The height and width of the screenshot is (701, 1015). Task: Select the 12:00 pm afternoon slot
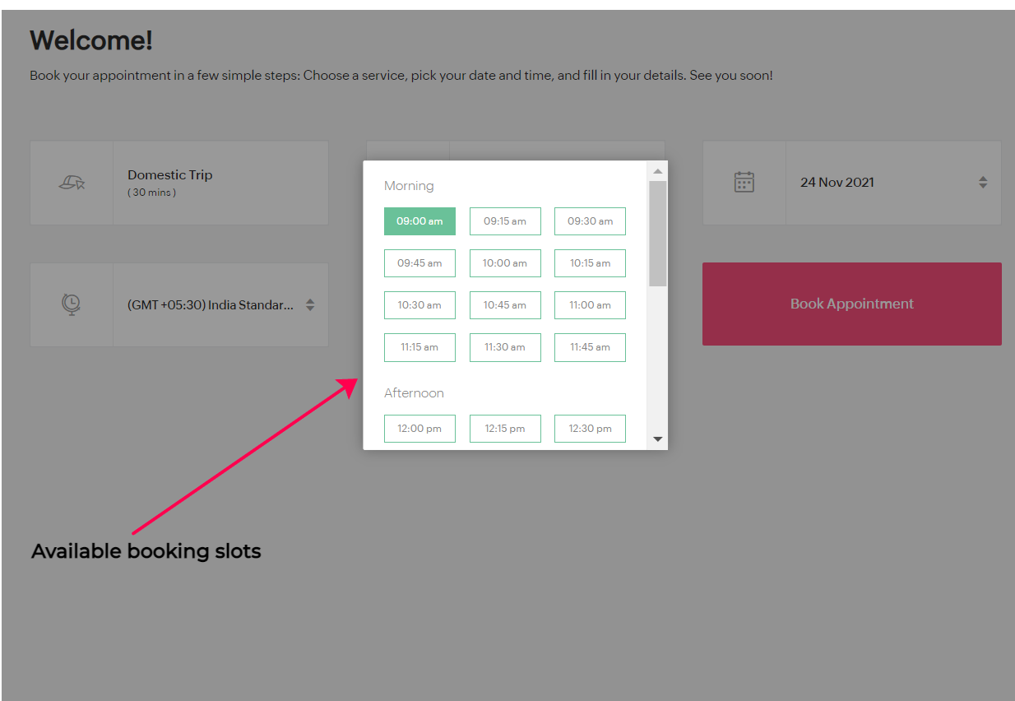pos(419,429)
